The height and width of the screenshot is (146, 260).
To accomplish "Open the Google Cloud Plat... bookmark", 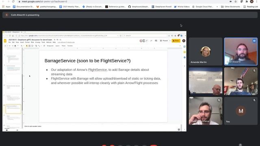I will click(x=203, y=6).
